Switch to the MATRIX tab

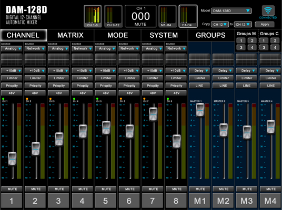[x=70, y=35]
